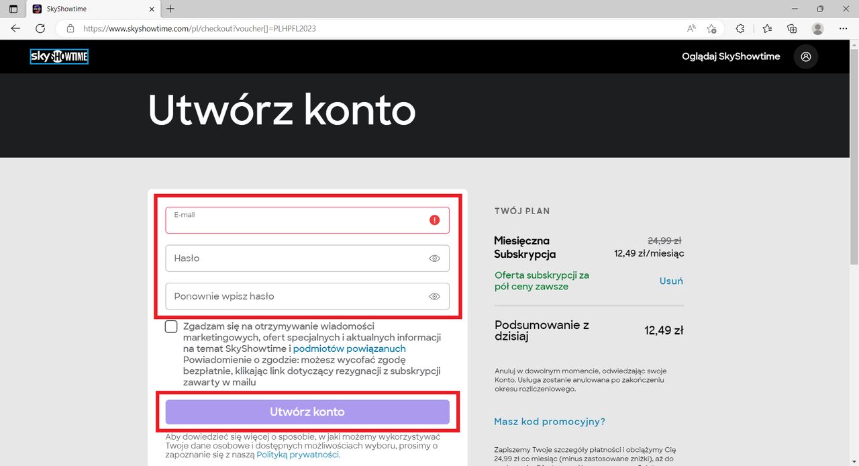Click the e-mail error warning icon

pos(435,220)
